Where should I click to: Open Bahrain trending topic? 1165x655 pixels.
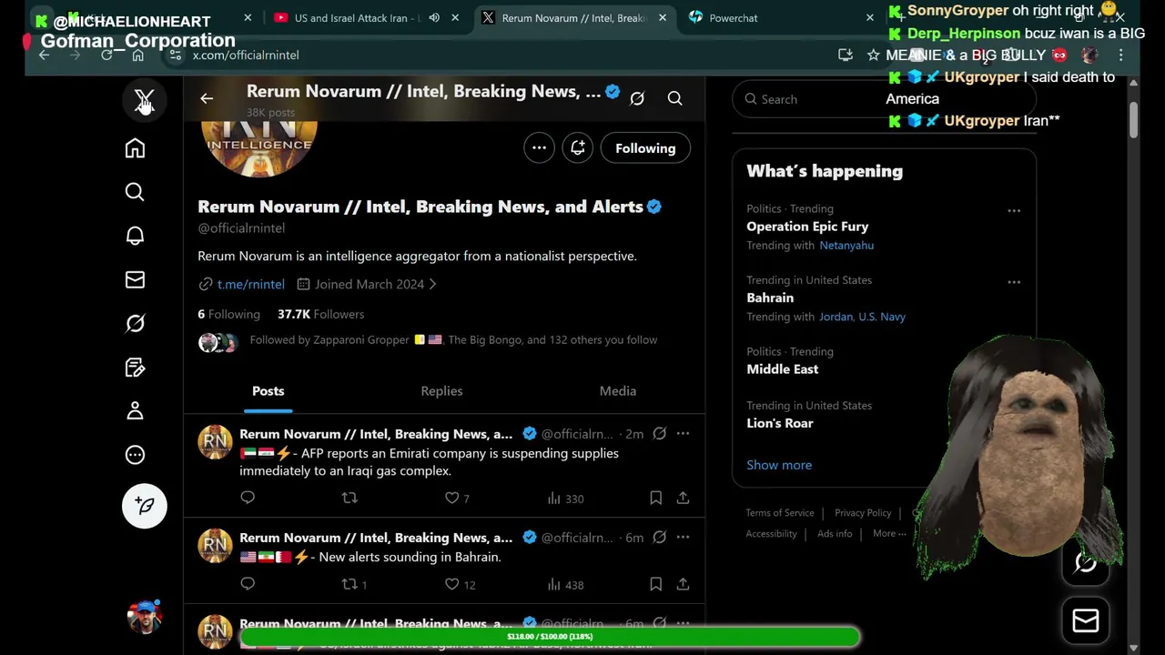point(770,297)
